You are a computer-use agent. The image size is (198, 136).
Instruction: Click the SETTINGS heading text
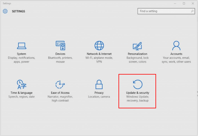click(x=18, y=11)
